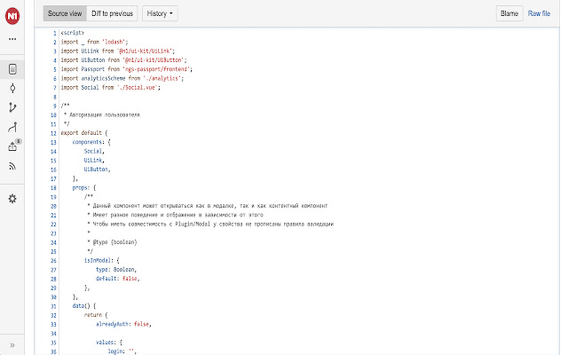Image resolution: width=568 pixels, height=355 pixels.
Task: Click line number 18 in gutter
Action: pyautogui.click(x=53, y=187)
